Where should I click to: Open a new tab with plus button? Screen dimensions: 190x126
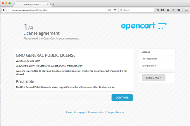(53, 4)
